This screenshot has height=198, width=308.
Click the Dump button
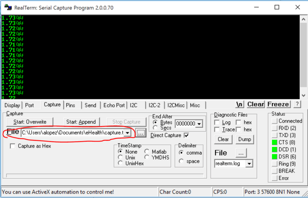(245, 140)
